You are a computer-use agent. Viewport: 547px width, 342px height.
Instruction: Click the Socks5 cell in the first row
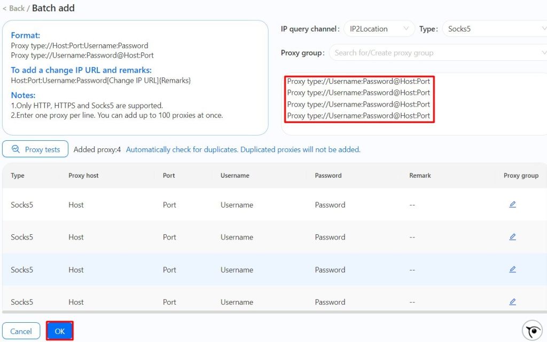[21, 205]
